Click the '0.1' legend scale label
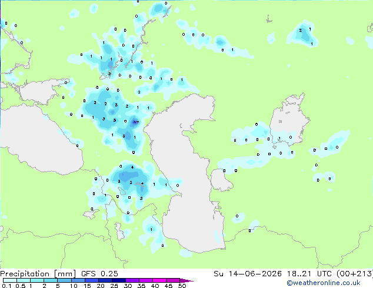This screenshot has width=373, height=288. (x=6, y=286)
